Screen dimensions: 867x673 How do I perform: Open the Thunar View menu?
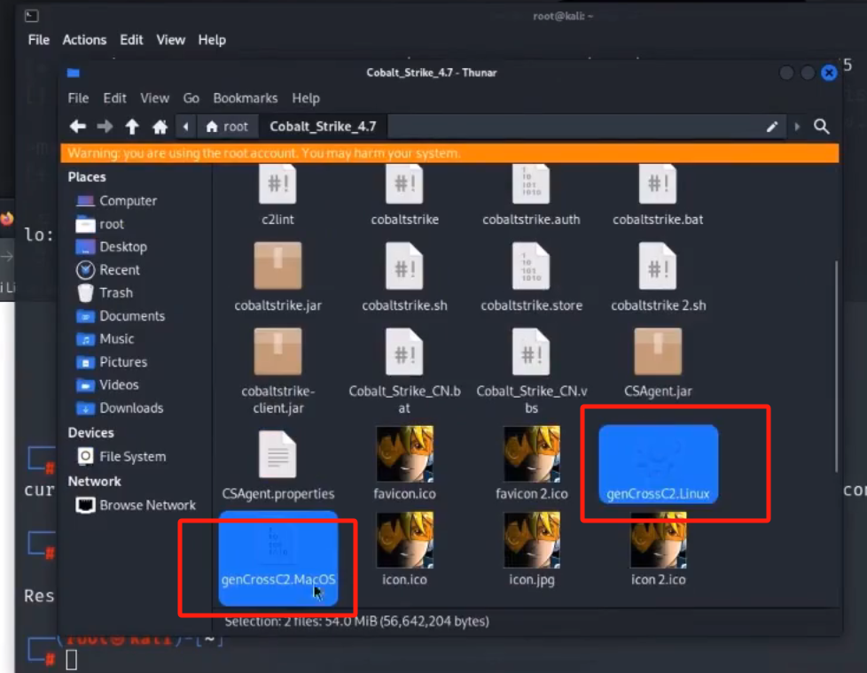point(154,98)
